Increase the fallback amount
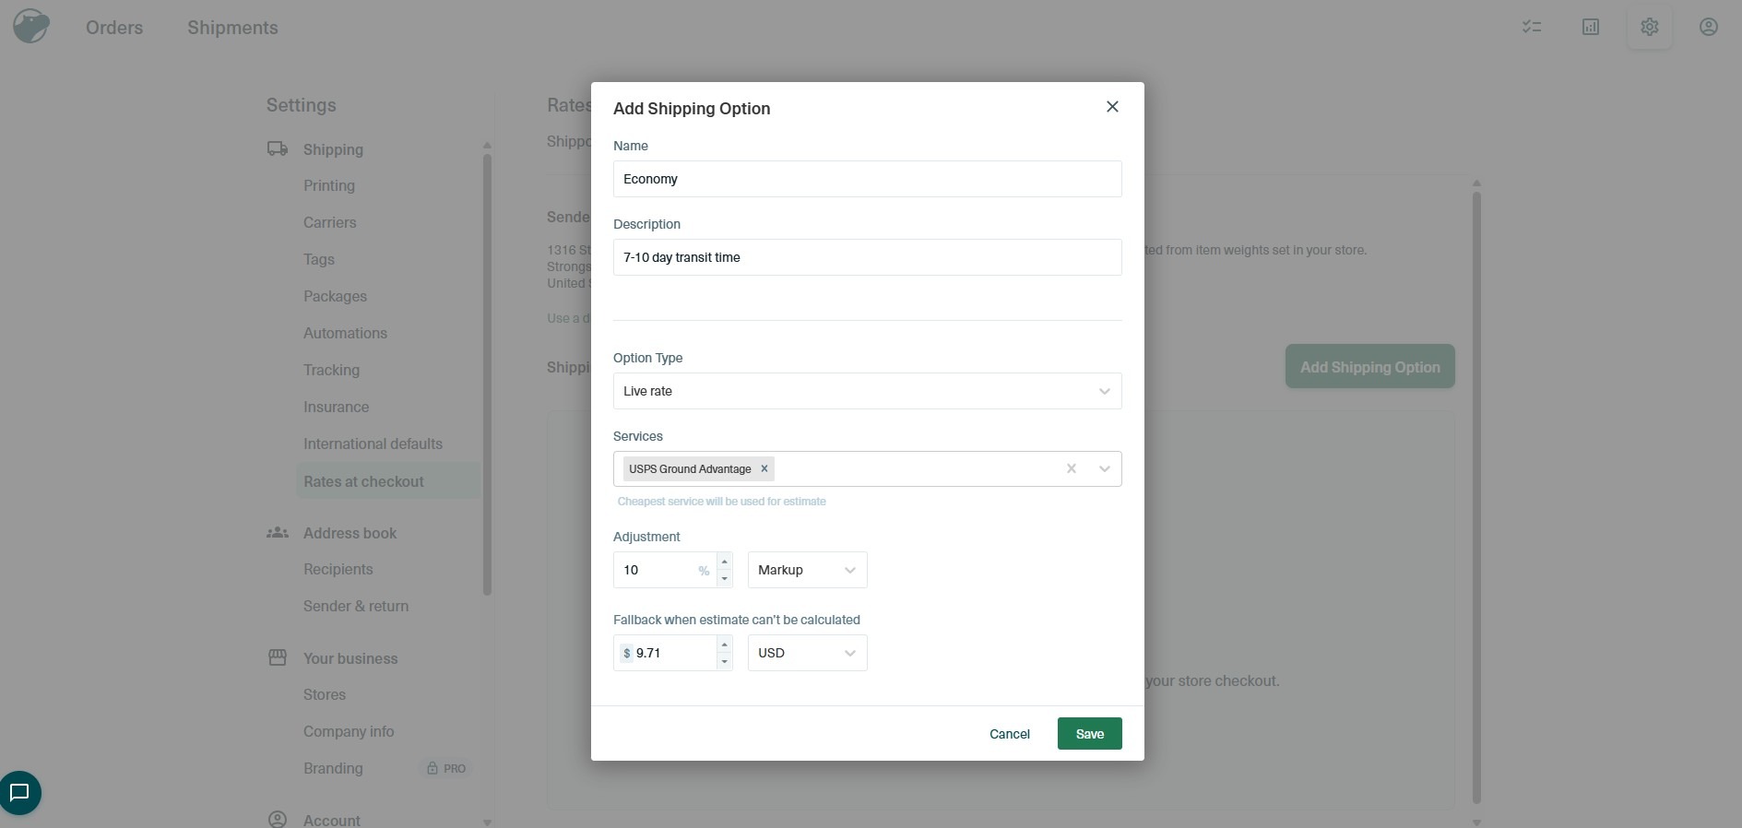 725,645
